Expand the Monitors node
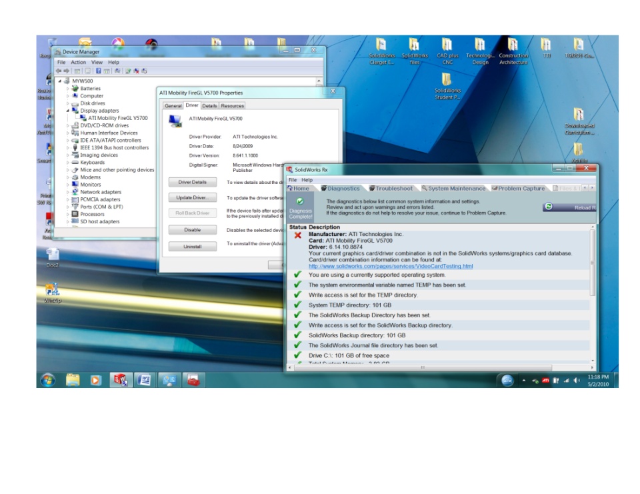Viewport: 640px width, 494px height. point(68,185)
